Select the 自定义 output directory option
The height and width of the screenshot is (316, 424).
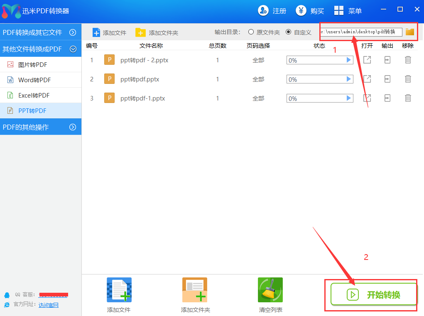[x=289, y=32]
